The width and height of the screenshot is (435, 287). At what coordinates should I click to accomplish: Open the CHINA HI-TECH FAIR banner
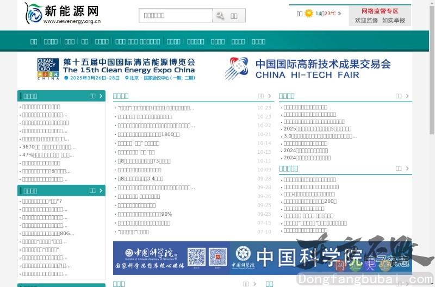(x=308, y=68)
